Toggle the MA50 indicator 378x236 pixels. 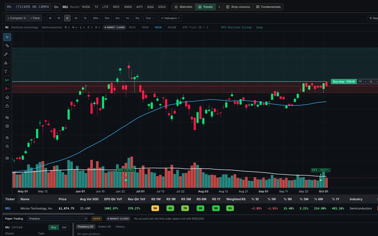point(158,27)
